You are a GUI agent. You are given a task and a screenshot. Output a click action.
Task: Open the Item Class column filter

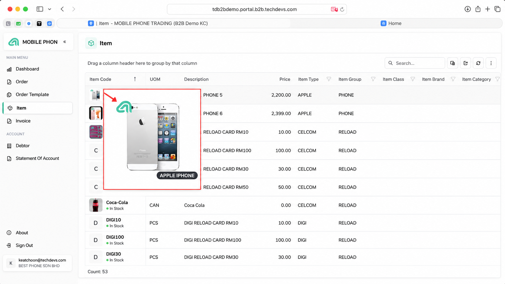413,79
